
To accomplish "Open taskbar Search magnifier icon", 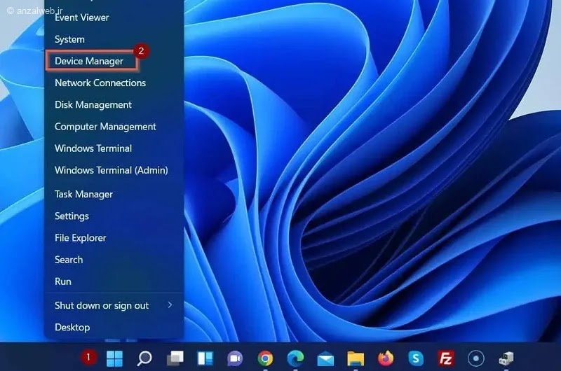I will pos(144,358).
